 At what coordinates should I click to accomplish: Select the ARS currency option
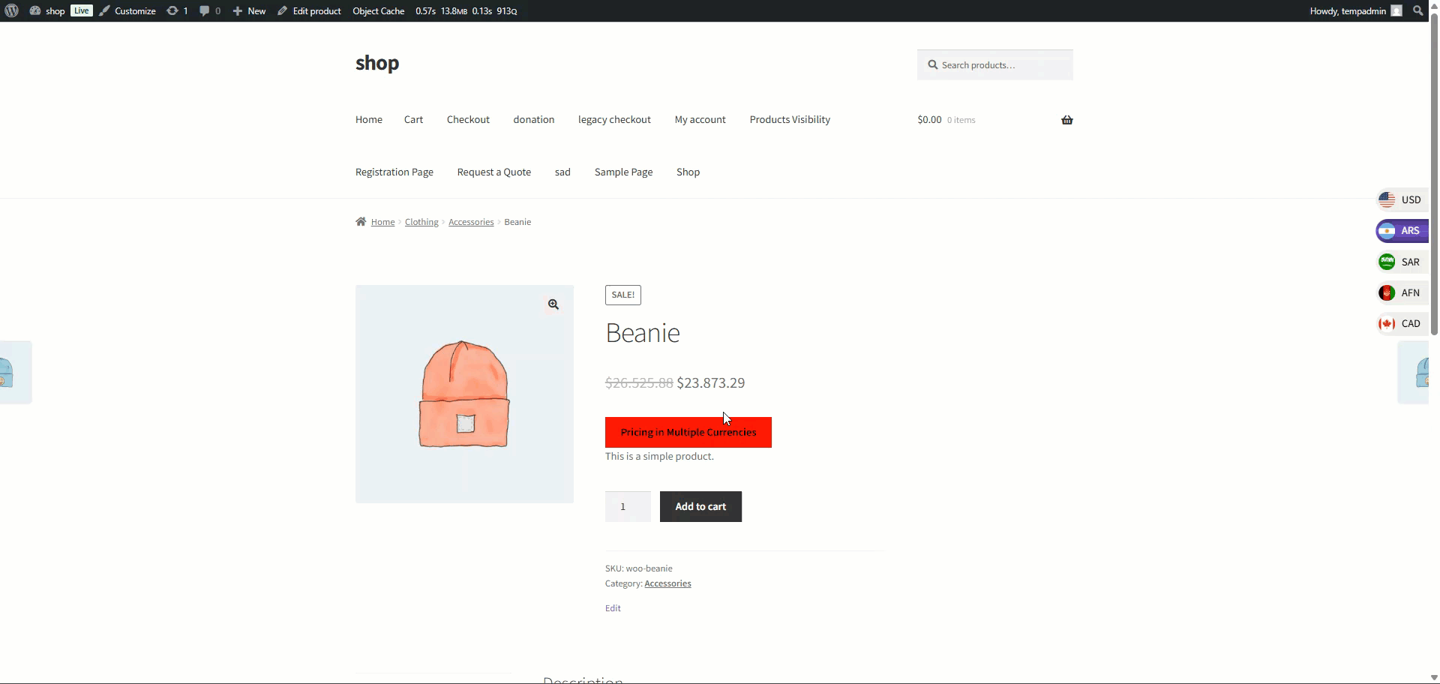(1401, 231)
